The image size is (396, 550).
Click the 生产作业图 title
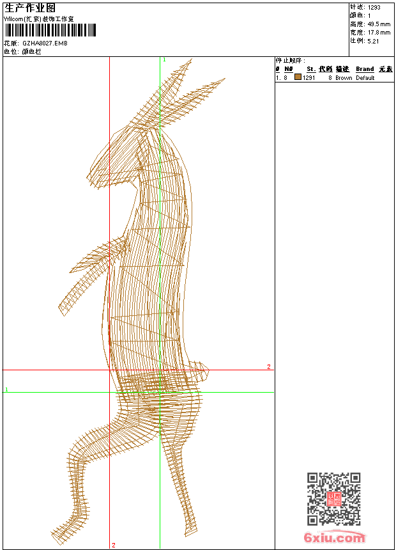click(x=30, y=8)
